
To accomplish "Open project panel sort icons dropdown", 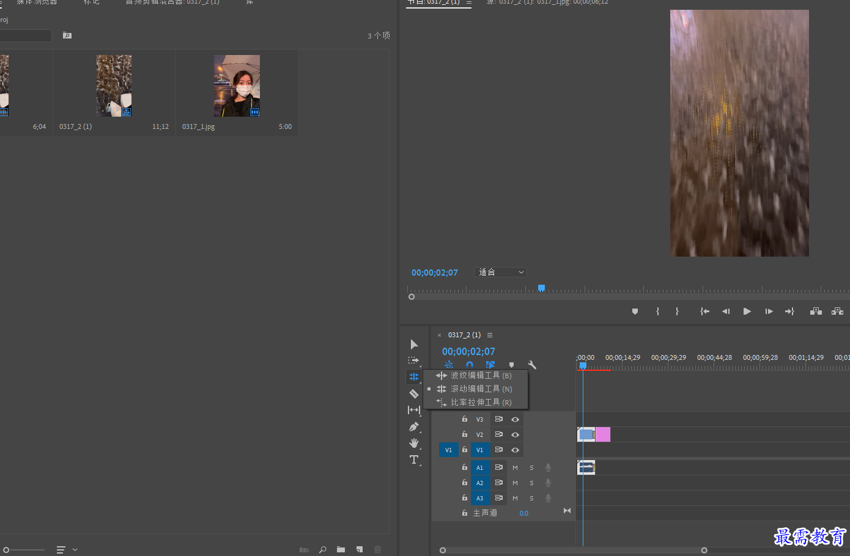I will coord(67,550).
